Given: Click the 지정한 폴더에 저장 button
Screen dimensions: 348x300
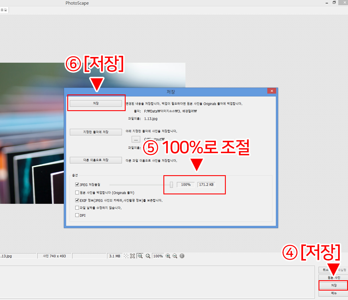Looking at the screenshot, I should [x=96, y=132].
